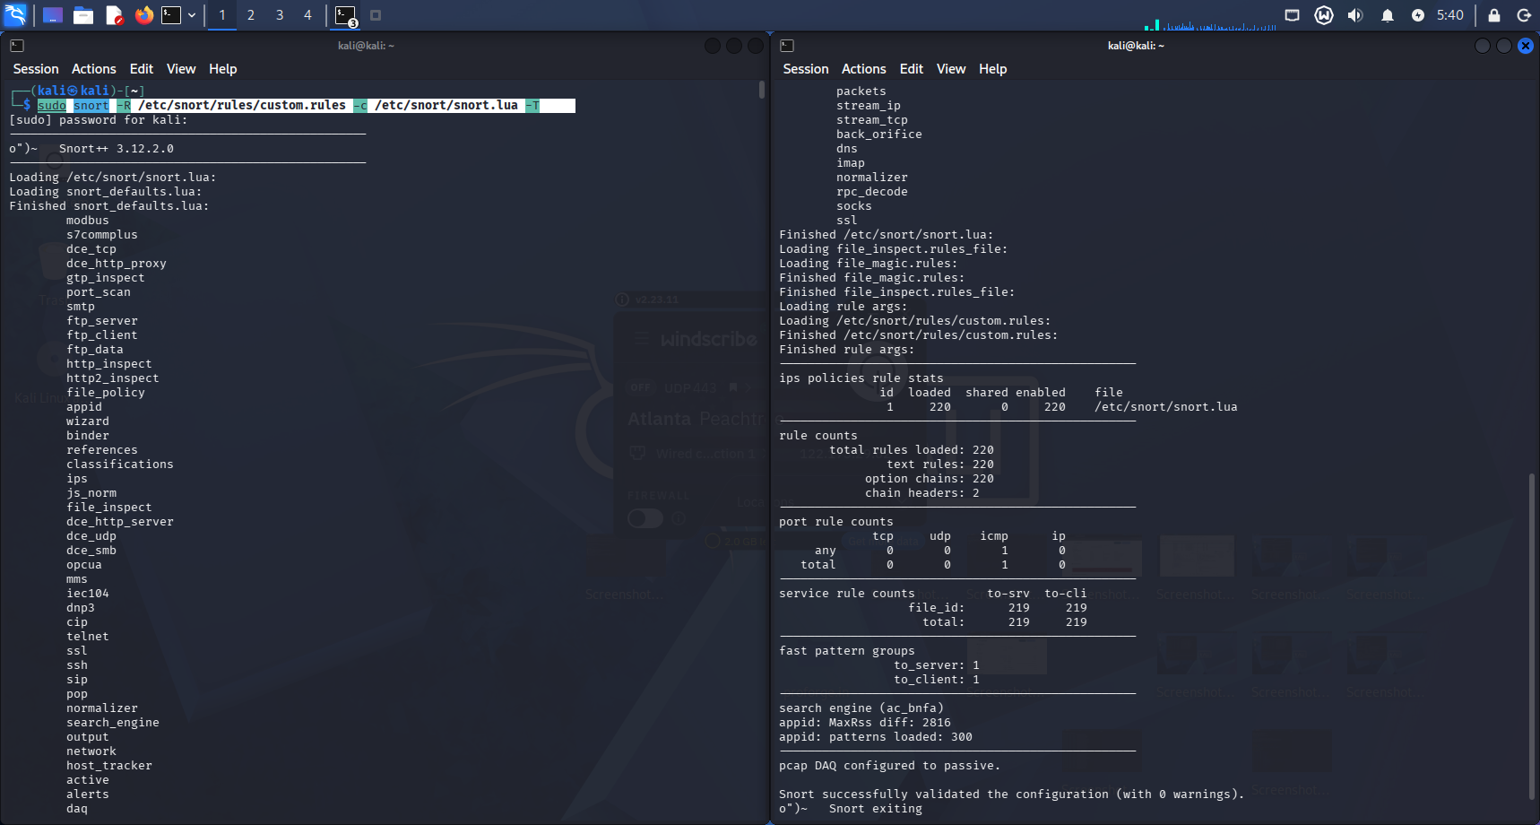
Task: Click right terminal's vertical scrollbar
Action: [x=1531, y=636]
